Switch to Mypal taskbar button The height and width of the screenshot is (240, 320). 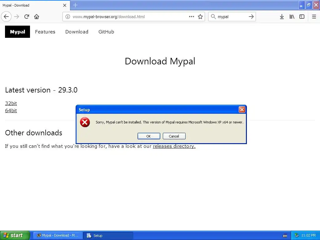(58, 236)
